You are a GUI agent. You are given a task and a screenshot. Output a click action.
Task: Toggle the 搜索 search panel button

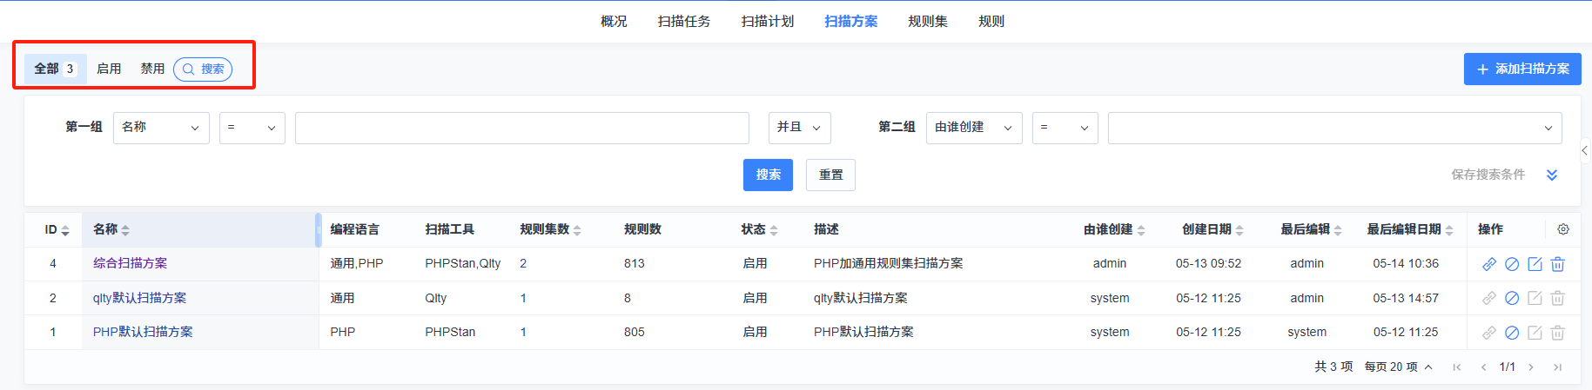[203, 69]
